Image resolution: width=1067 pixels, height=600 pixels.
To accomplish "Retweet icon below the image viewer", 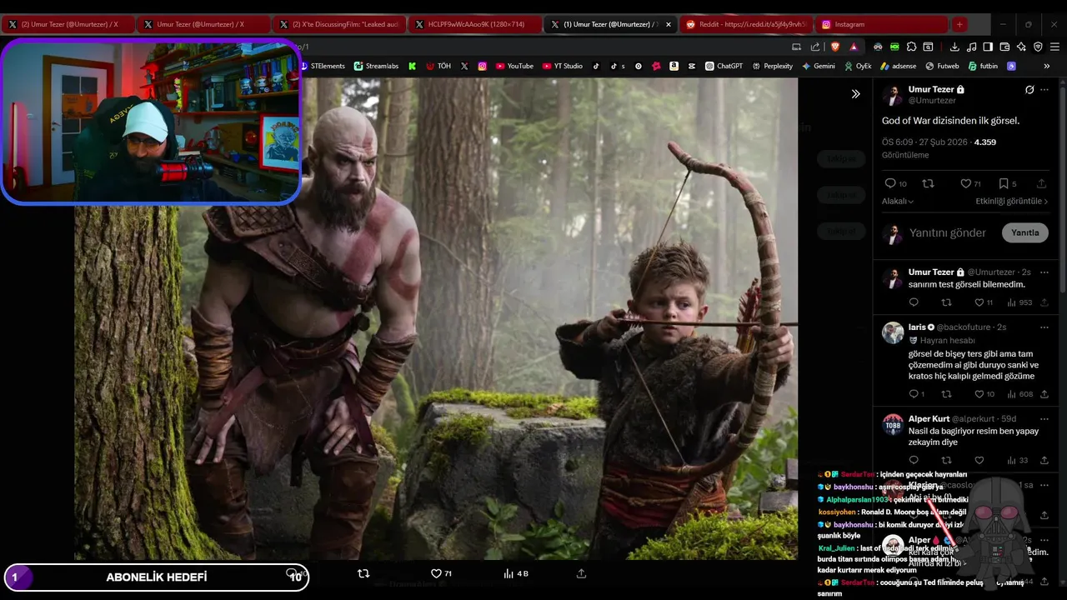I will point(363,573).
